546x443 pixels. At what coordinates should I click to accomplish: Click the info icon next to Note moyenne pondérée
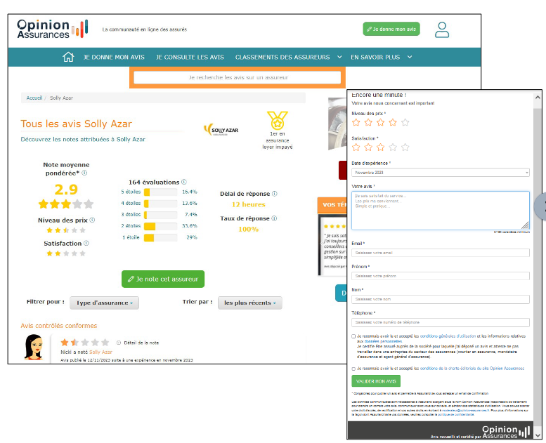[x=84, y=173]
